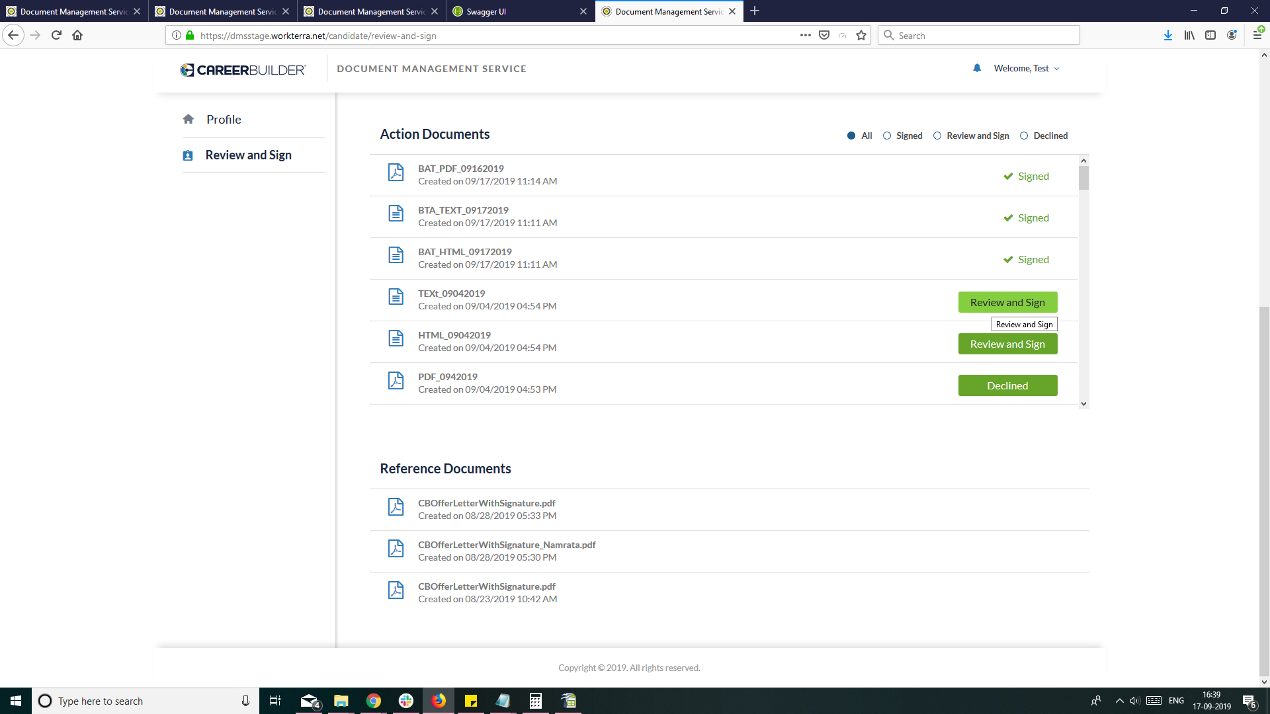Switch to the third Document Management tab

372,11
